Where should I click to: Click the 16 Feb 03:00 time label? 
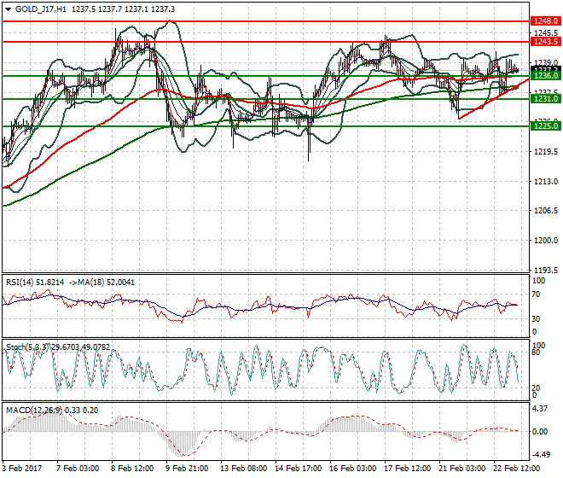point(352,469)
